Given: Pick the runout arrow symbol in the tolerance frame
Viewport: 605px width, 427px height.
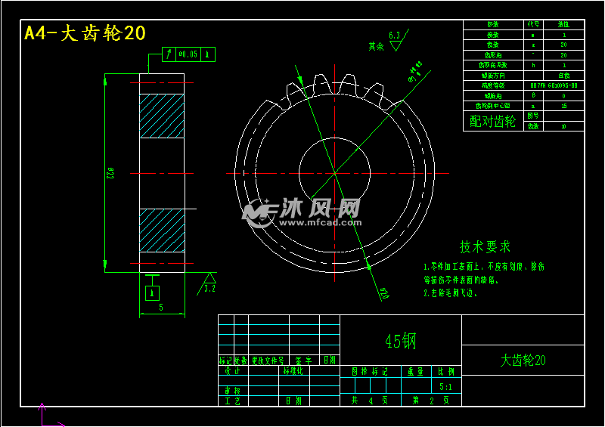Looking at the screenshot, I should tap(169, 54).
